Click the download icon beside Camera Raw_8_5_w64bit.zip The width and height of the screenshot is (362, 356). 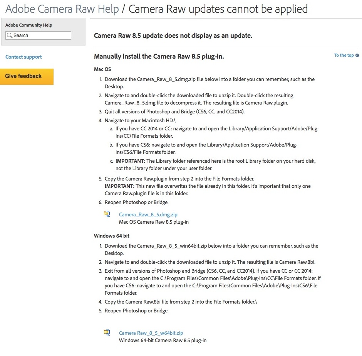point(107,332)
